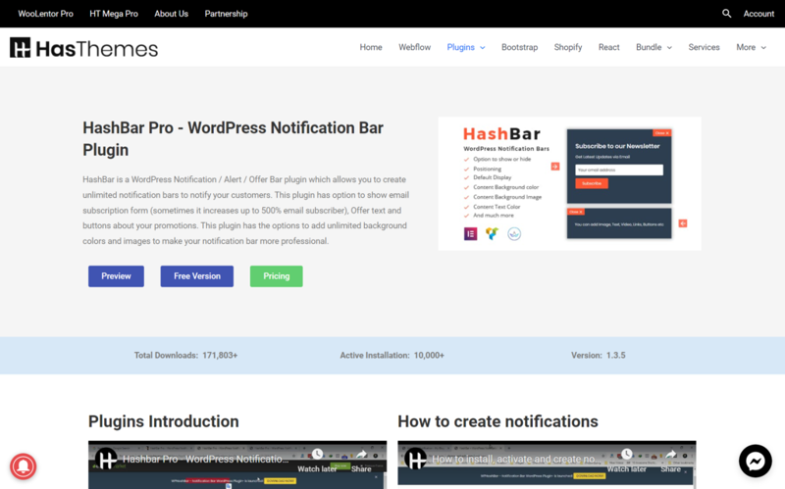Viewport: 785px width, 489px height.
Task: Click Active Installation: 10,000+ text
Action: point(392,355)
